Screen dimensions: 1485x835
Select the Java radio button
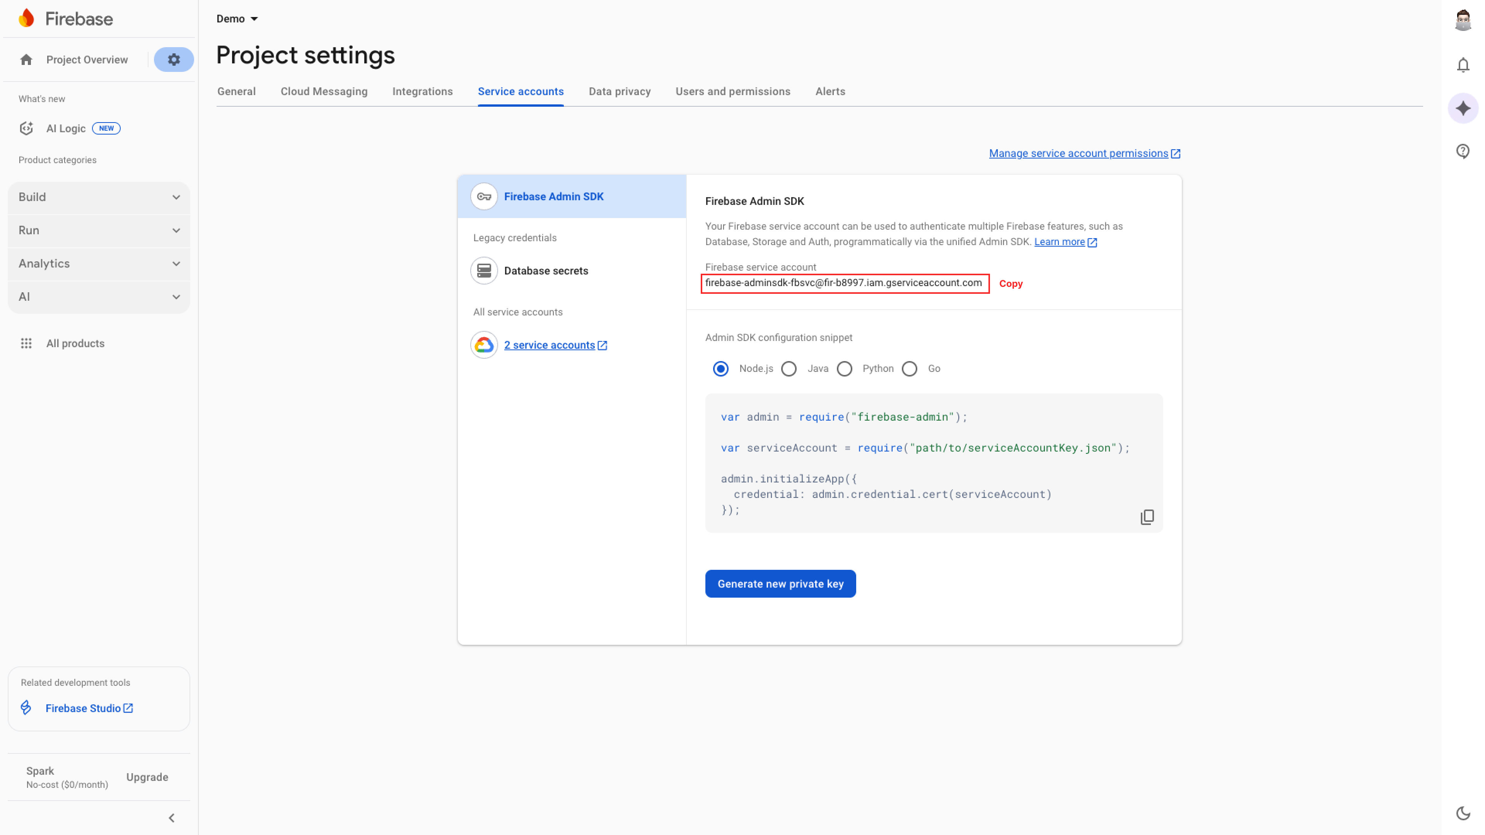pyautogui.click(x=789, y=369)
